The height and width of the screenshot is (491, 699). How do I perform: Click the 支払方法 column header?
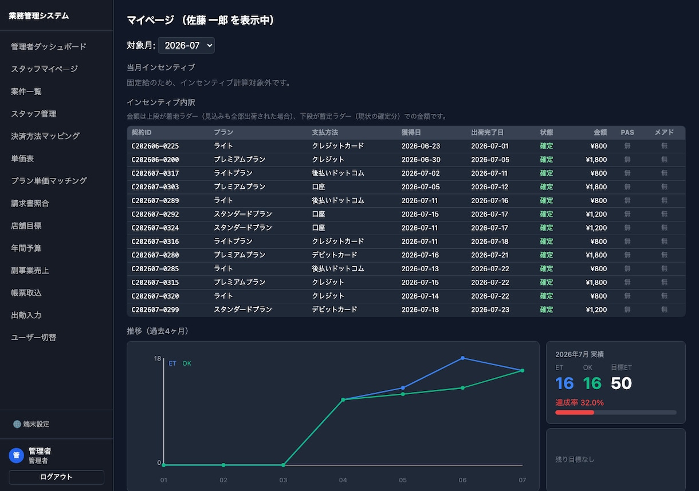tap(325, 132)
